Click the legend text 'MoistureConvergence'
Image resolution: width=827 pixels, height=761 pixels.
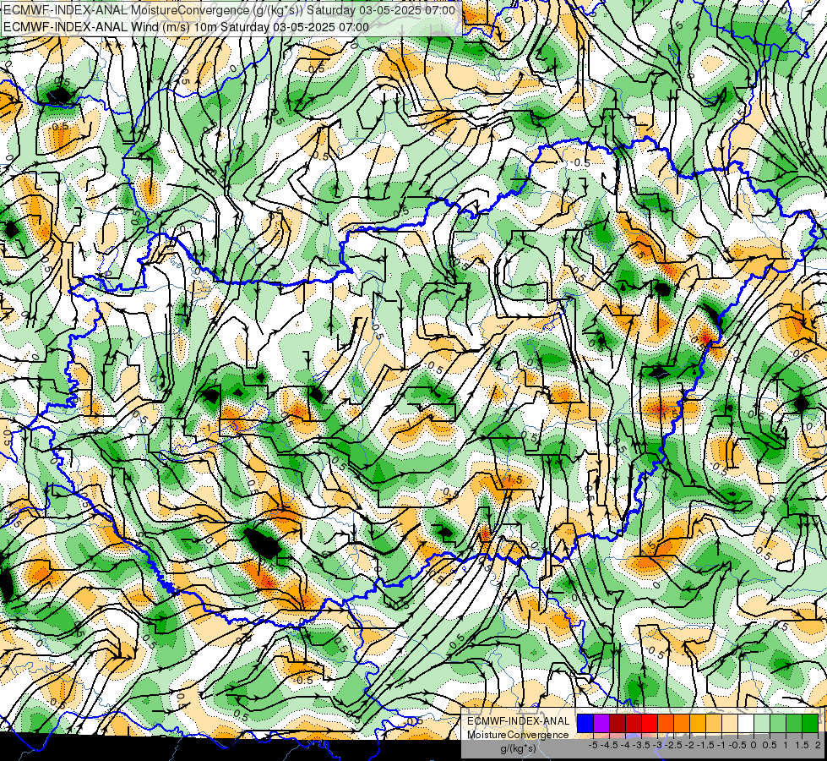point(518,735)
